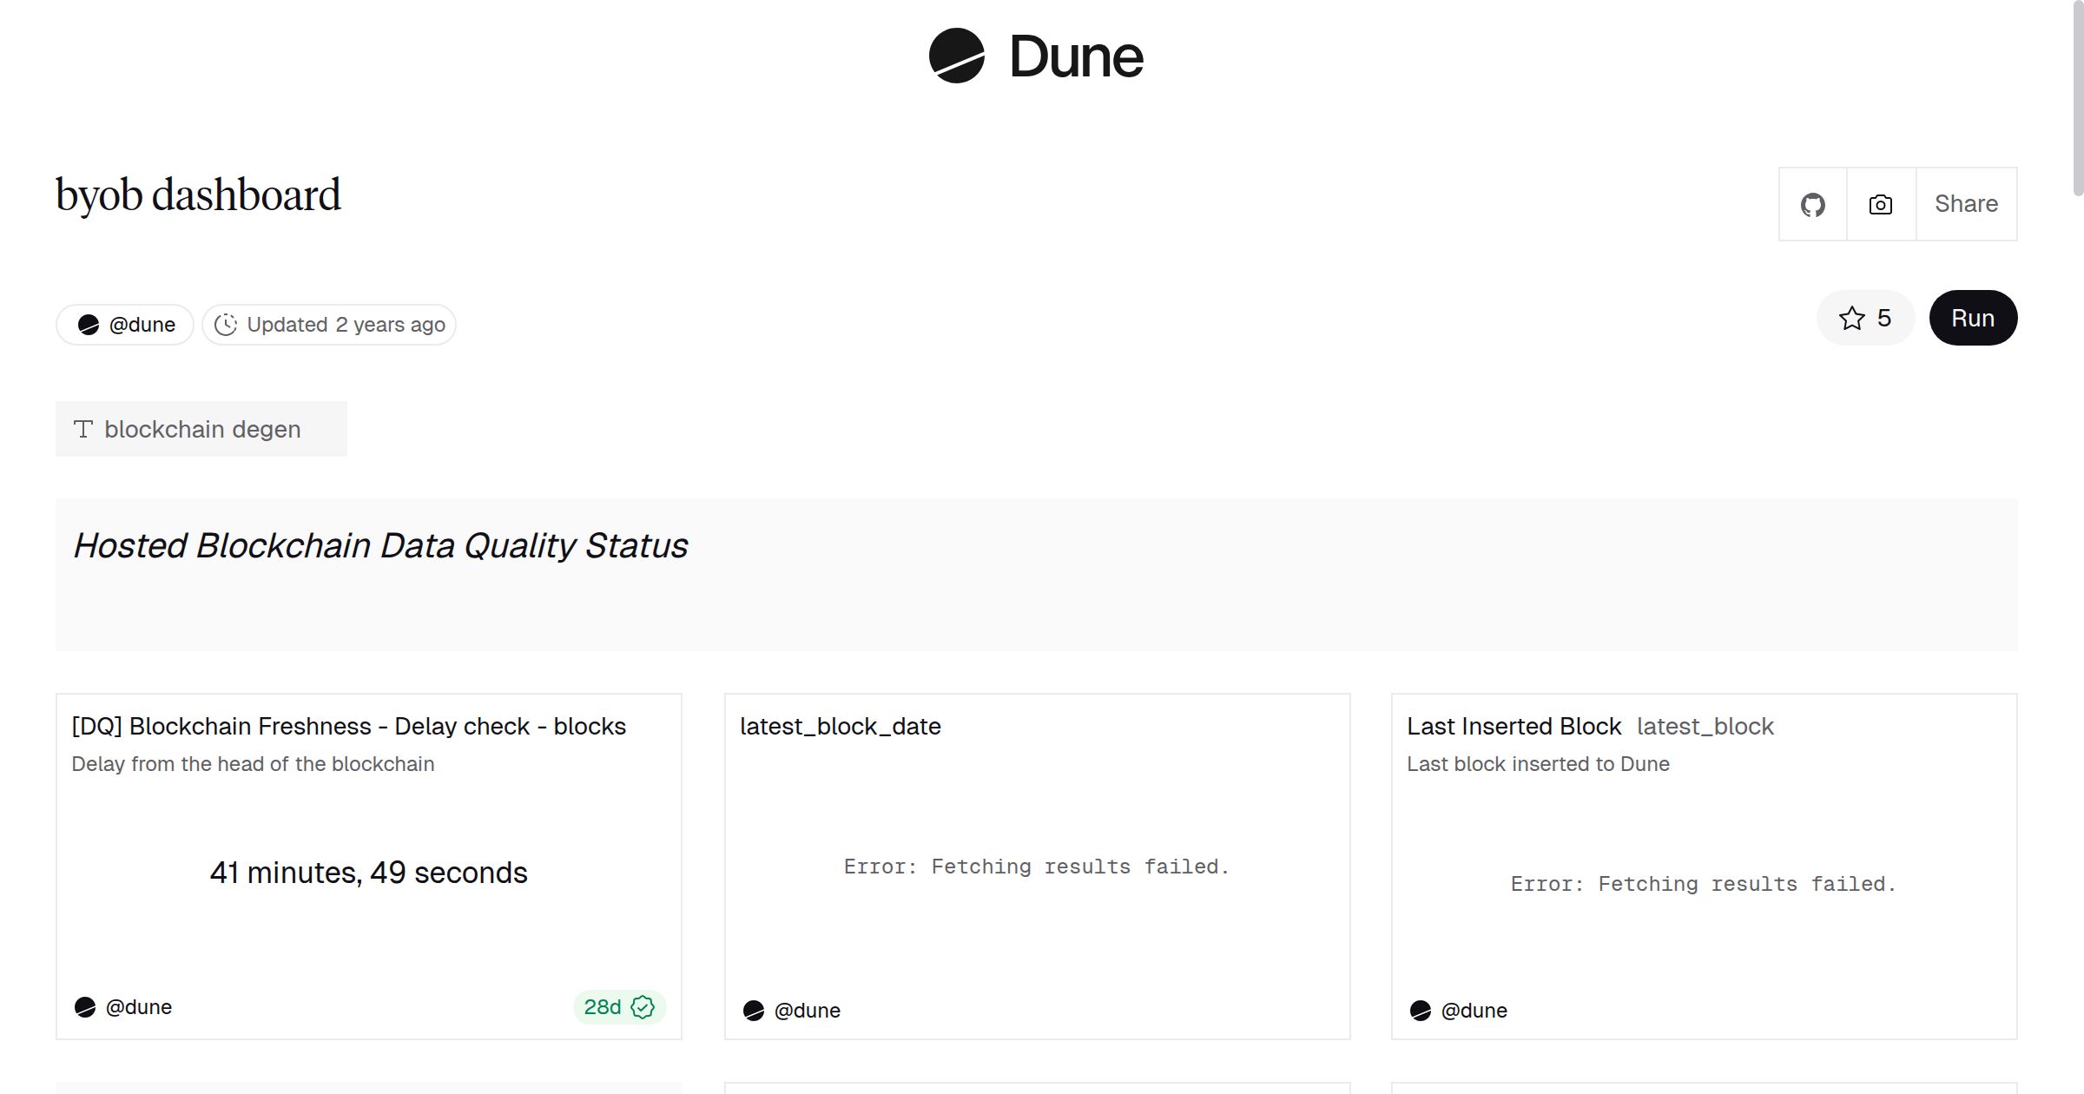Image resolution: width=2084 pixels, height=1094 pixels.
Task: Click the Dune logo at top
Action: 1036,56
